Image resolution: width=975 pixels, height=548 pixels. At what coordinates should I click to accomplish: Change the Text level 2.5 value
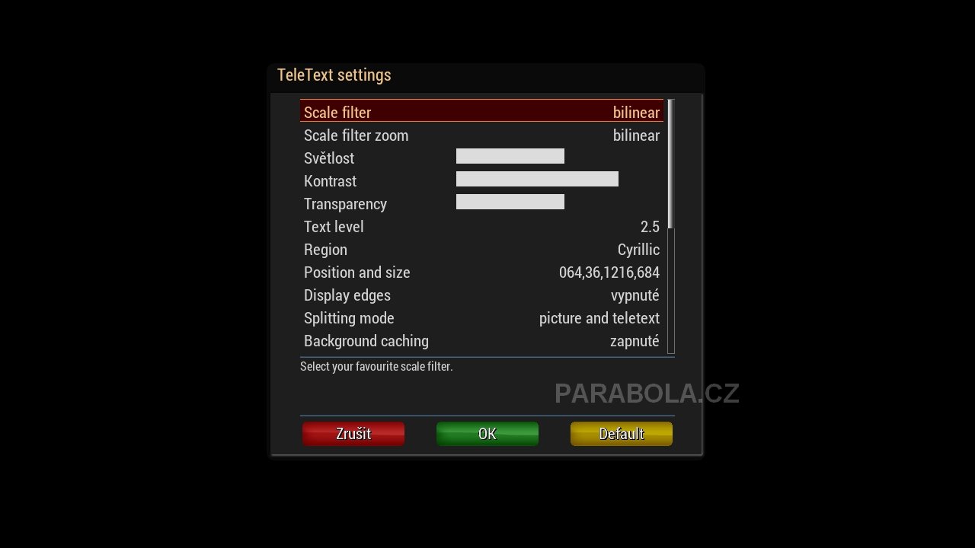[650, 226]
